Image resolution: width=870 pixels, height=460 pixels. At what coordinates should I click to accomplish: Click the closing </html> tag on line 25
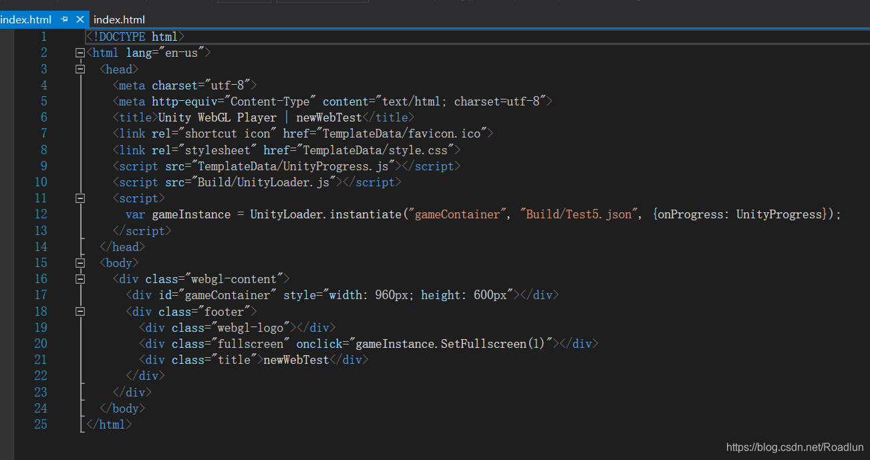click(109, 425)
